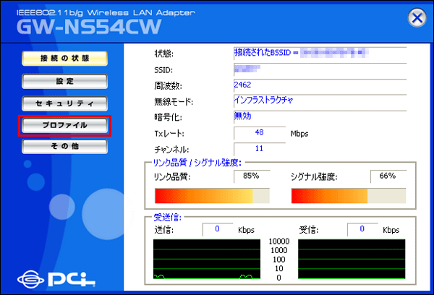The width and height of the screenshot is (434, 295).
Task: Click the チャンネル value 11
Action: click(x=260, y=149)
